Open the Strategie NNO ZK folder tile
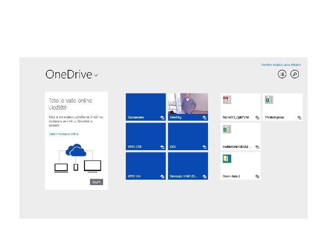Viewport: 327px width, 245px height. point(188,166)
